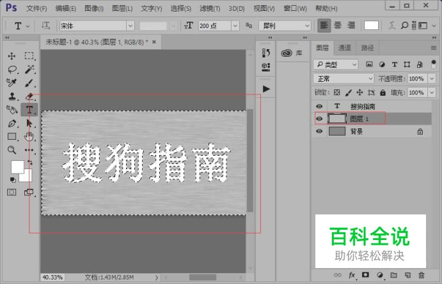This screenshot has height=284, width=442.
Task: Create new adjustment layer
Action: click(x=380, y=275)
